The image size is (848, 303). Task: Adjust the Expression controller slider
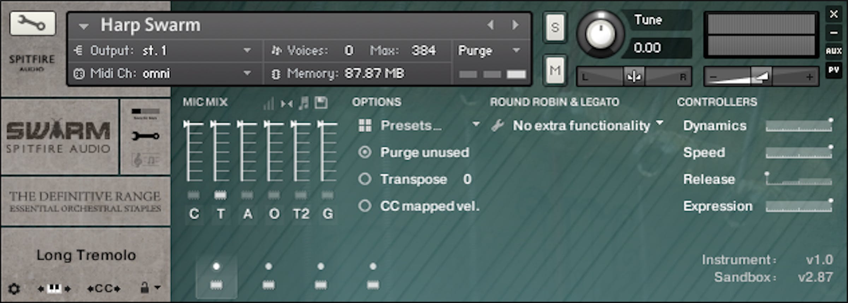point(799,206)
